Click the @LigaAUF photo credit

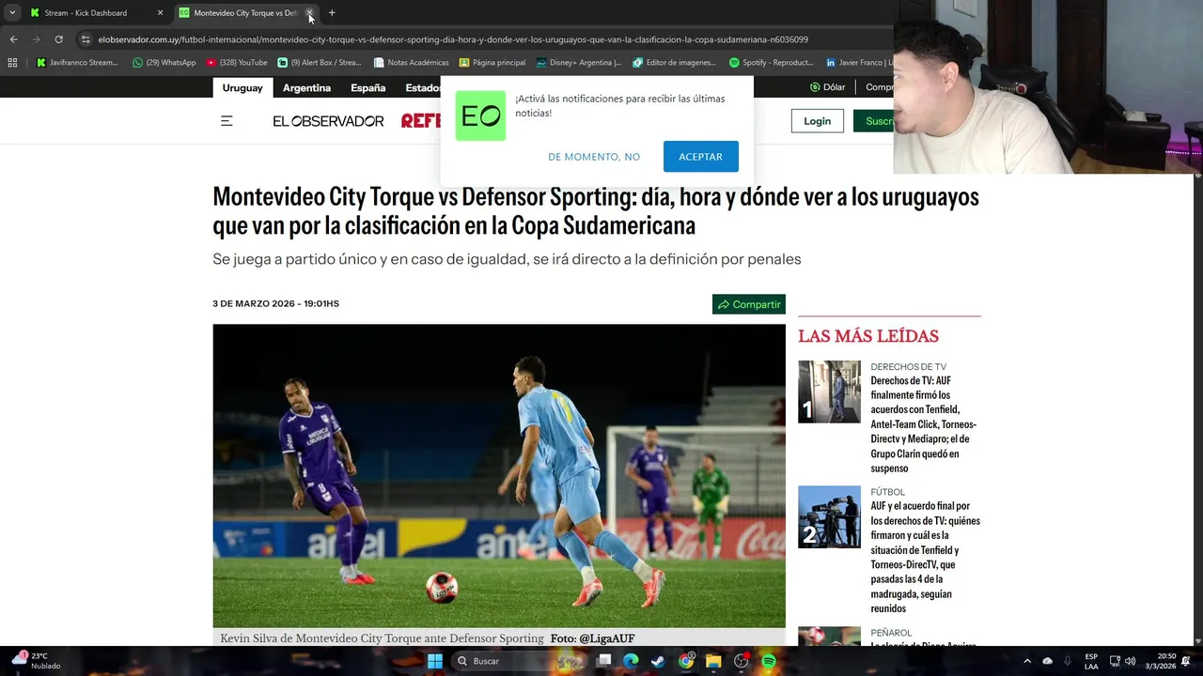tap(606, 638)
